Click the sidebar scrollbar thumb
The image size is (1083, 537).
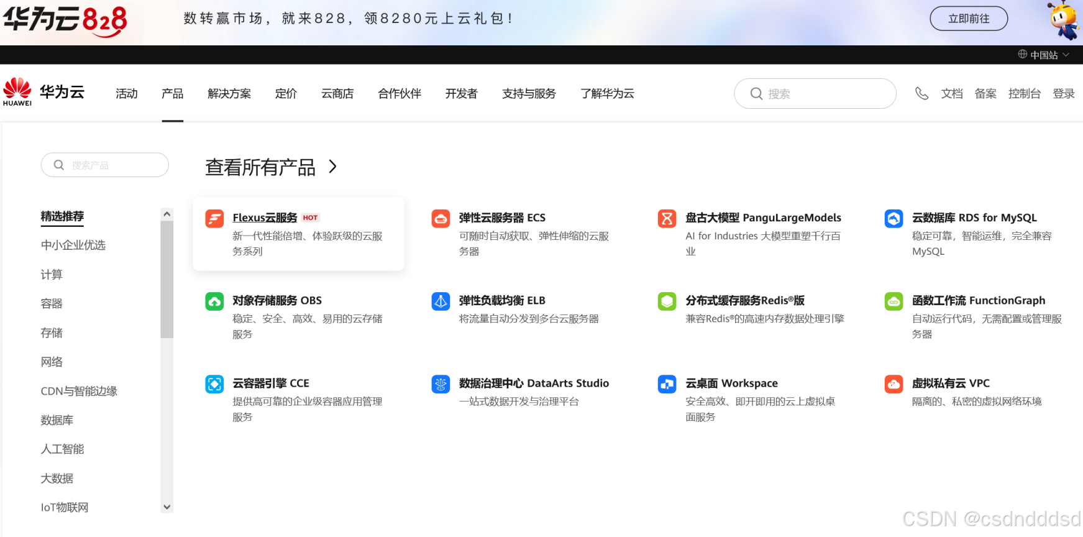pyautogui.click(x=167, y=280)
